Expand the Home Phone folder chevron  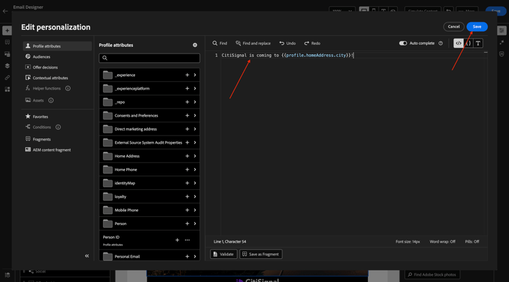pyautogui.click(x=195, y=169)
